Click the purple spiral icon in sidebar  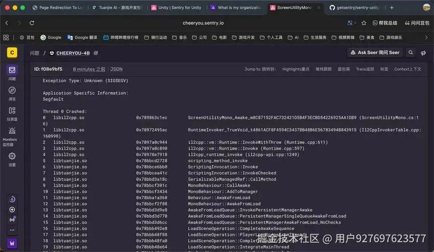[x=12, y=199]
